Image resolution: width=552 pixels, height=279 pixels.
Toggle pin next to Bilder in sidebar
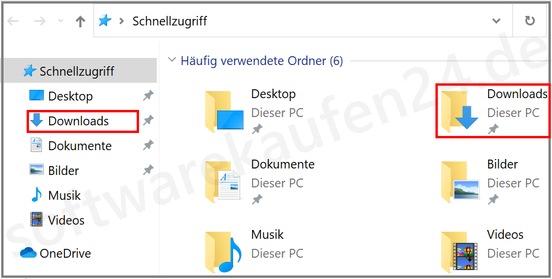click(x=149, y=170)
